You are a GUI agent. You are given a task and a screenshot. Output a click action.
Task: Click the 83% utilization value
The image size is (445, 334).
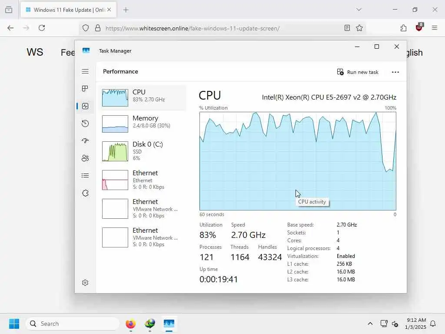tap(208, 235)
